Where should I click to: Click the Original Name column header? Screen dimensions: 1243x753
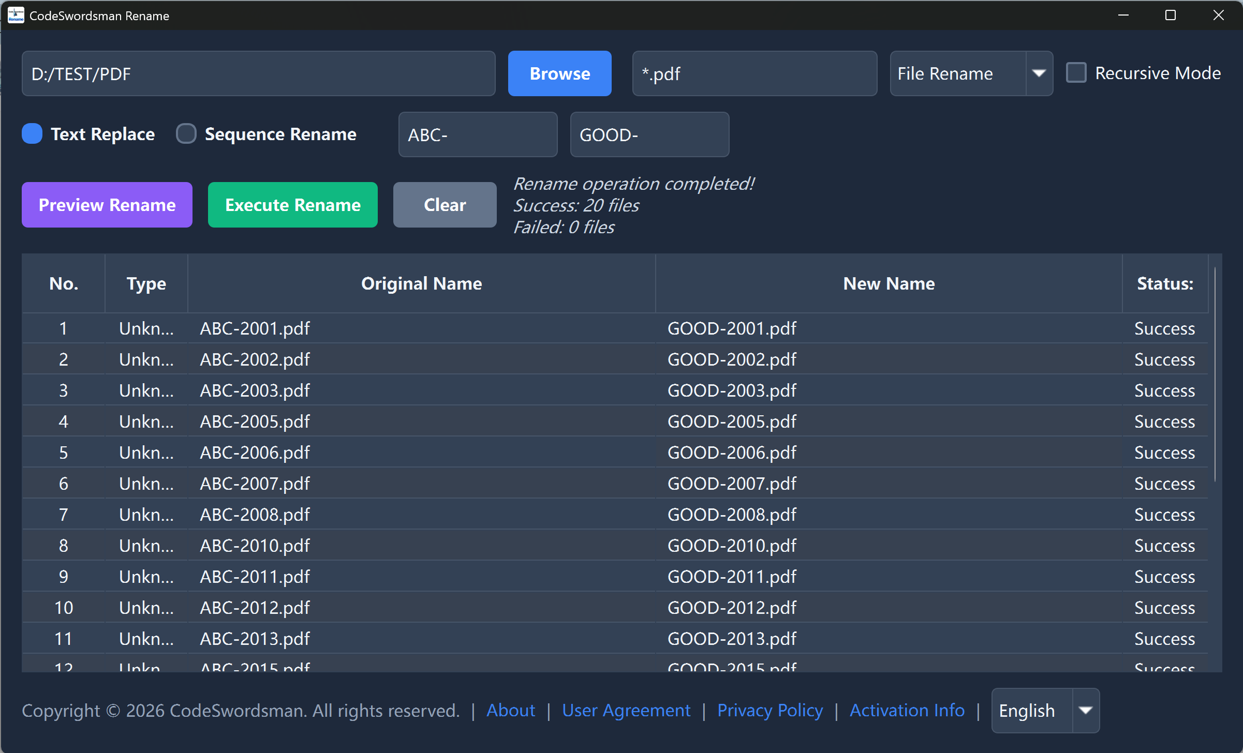click(421, 283)
